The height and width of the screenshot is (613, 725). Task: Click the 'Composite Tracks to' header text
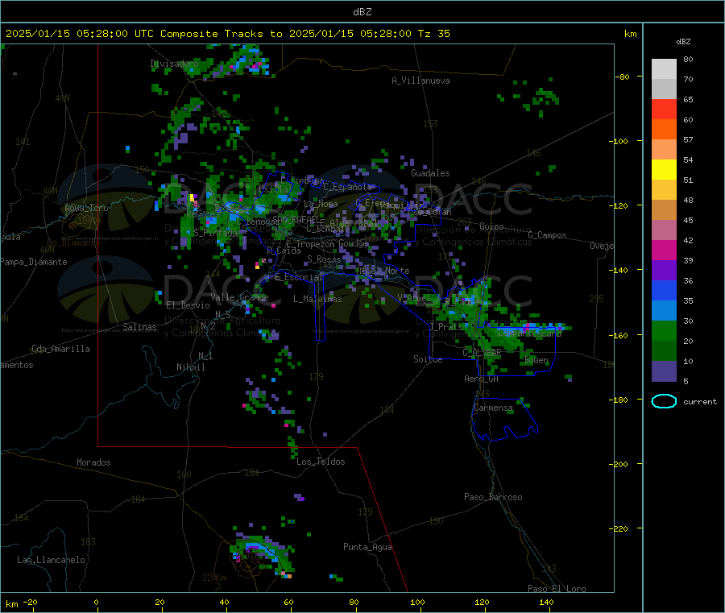221,34
